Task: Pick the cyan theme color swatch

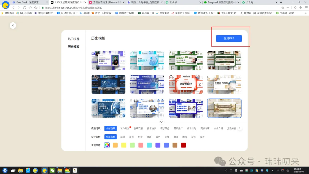Action: 149,145
